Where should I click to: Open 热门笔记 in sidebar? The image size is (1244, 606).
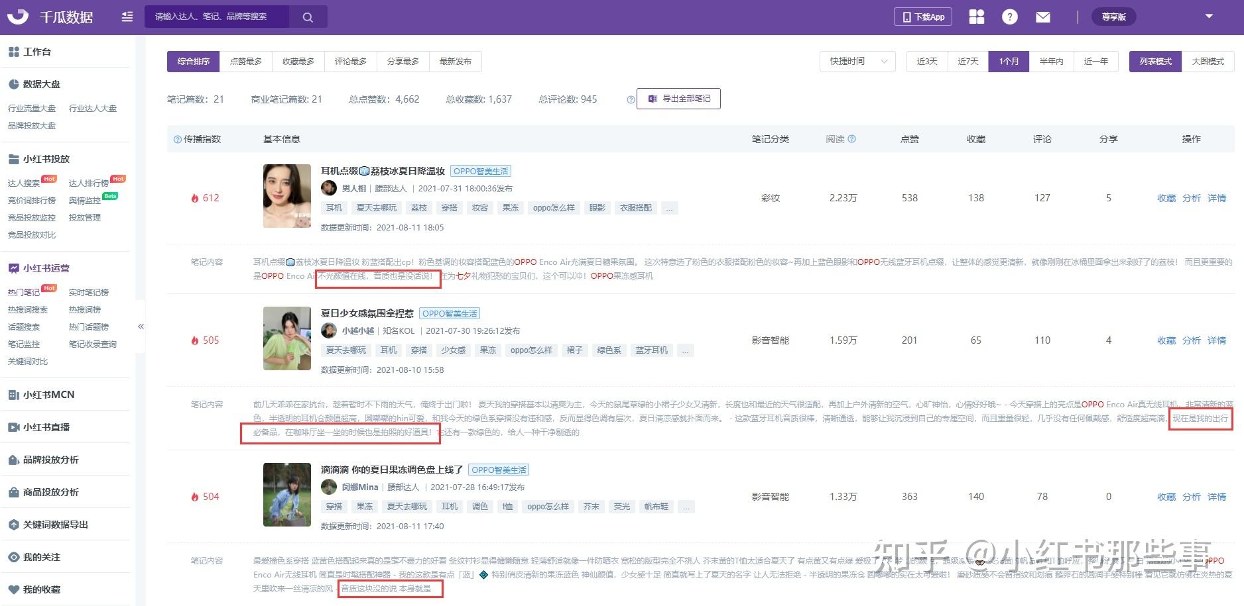[24, 292]
